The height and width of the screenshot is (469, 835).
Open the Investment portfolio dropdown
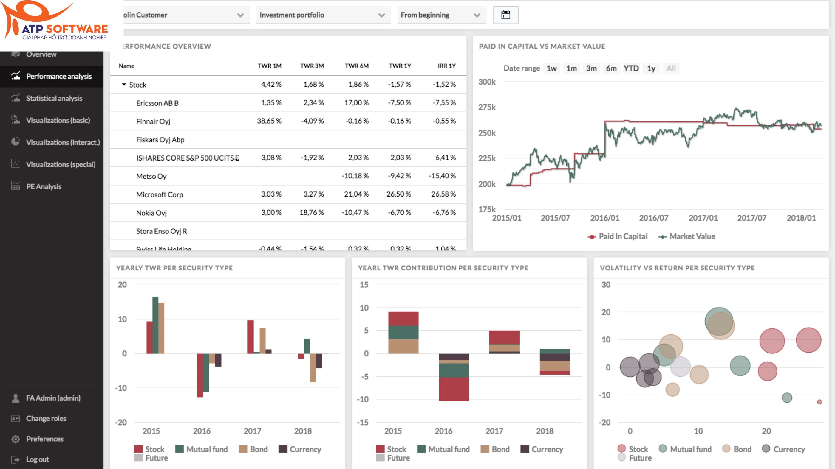coord(323,15)
